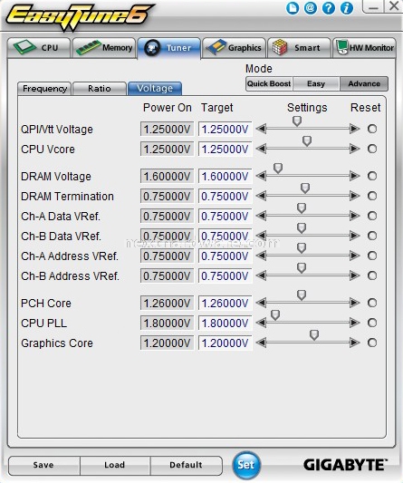Reset CPU Vcore radio button
Screen dimensions: 403x483
point(372,149)
